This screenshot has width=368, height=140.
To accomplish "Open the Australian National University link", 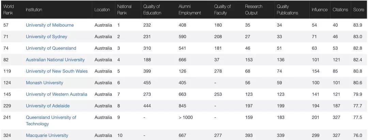I will [x=55, y=60].
